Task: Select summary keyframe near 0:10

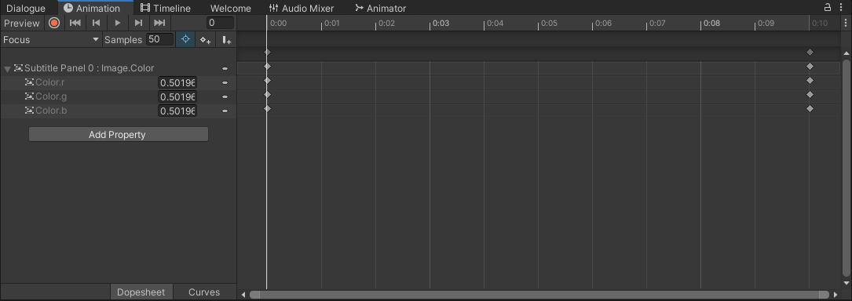Action: (810, 52)
